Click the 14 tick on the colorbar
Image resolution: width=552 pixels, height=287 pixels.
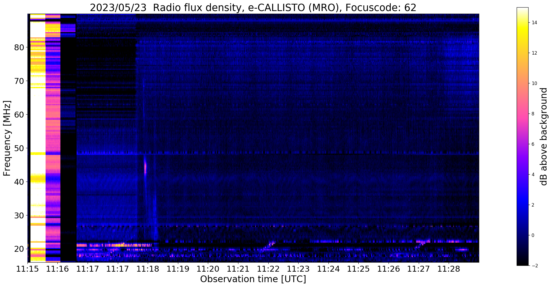click(x=534, y=23)
